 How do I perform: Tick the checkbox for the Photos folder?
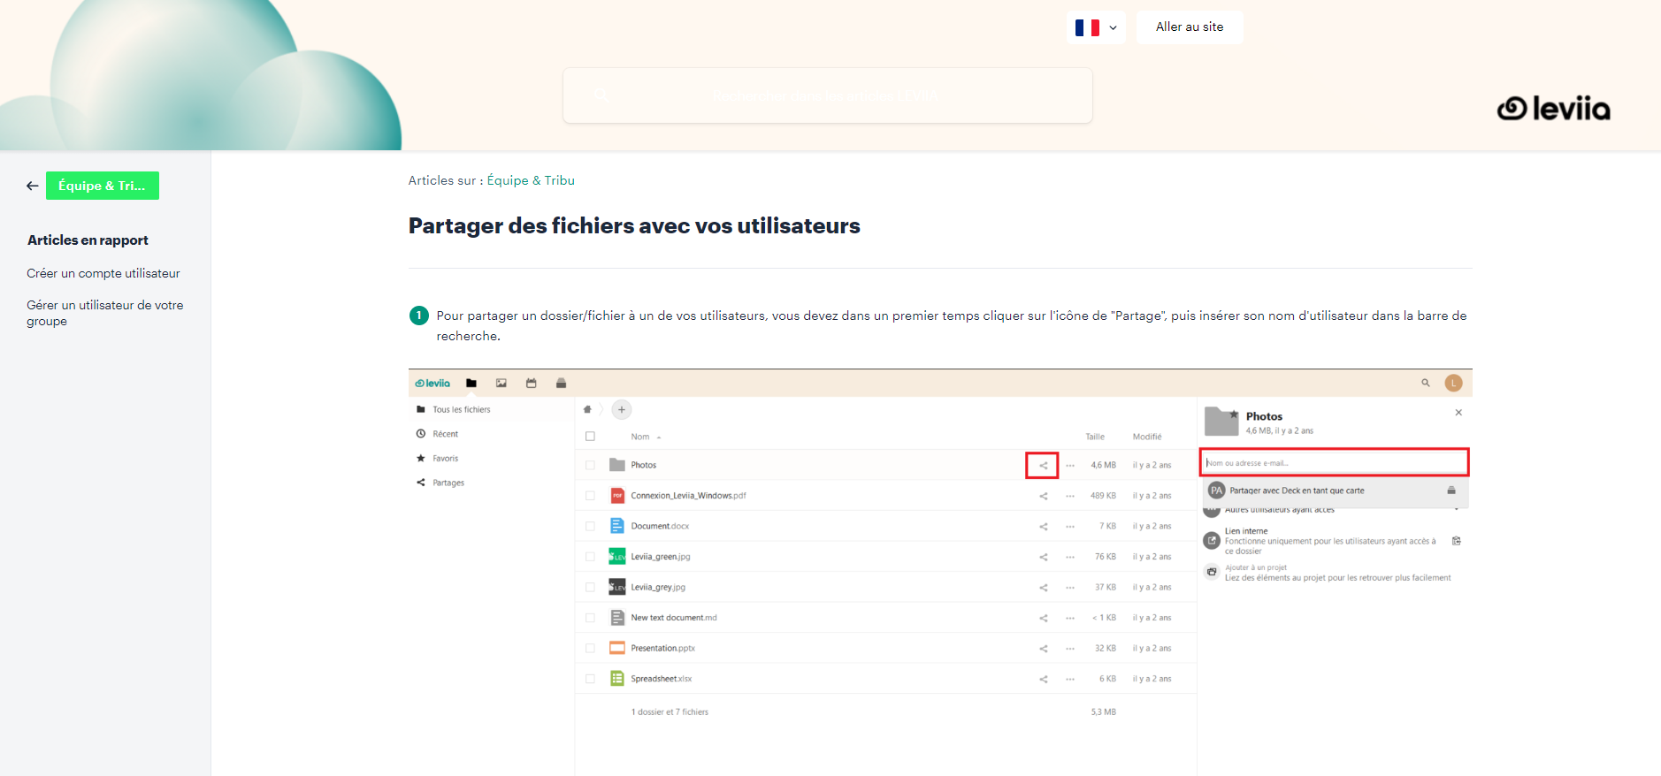point(590,465)
